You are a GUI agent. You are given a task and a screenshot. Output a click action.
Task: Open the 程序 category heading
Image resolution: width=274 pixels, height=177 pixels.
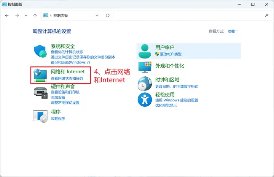click(x=56, y=112)
